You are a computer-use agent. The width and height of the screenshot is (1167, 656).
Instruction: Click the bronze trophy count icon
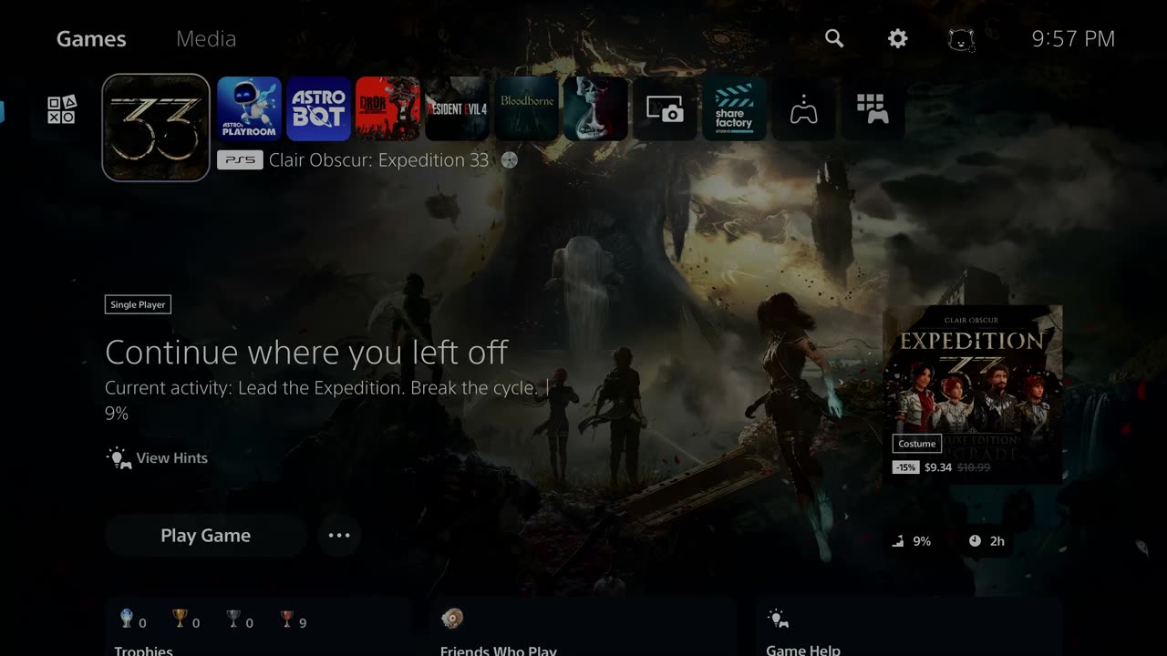pos(287,620)
